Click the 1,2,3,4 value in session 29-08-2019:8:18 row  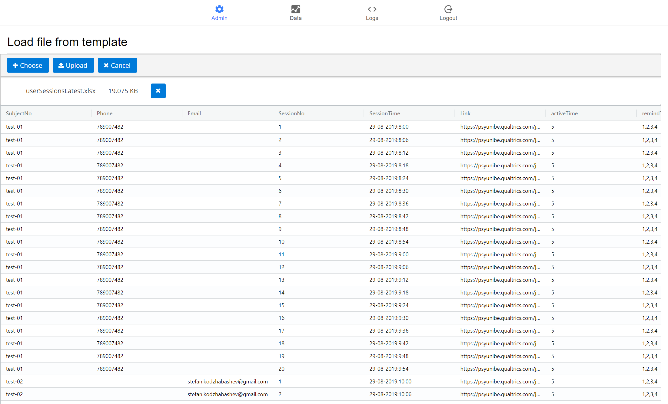(650, 166)
